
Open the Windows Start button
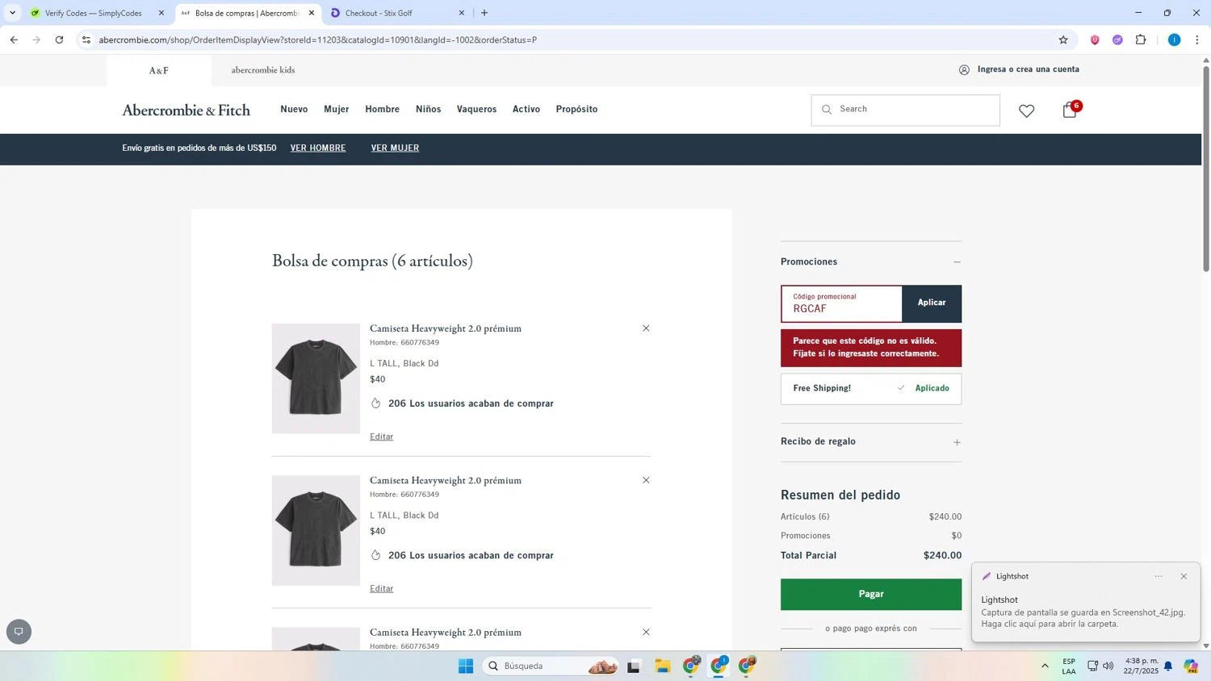coord(466,666)
